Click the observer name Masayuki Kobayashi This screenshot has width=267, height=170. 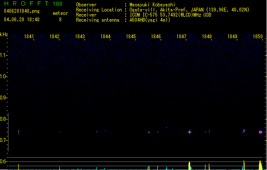152,5
